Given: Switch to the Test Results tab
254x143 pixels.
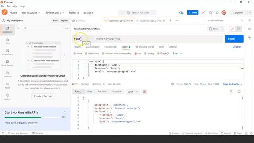Looking at the screenshot, I should click(x=114, y=84).
